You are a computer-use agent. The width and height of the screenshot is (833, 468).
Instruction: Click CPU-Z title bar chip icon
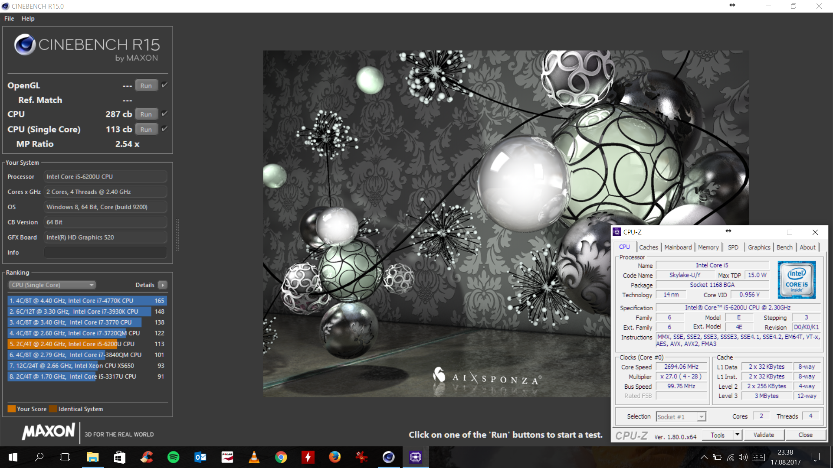(617, 232)
